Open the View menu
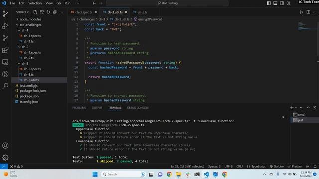Image resolution: width=319 pixels, height=179 pixels. point(49,3)
